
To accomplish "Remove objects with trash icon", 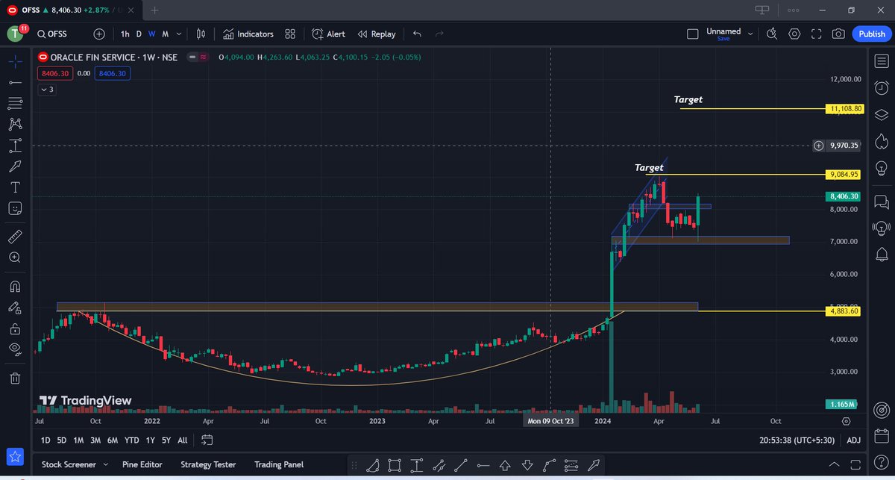I will (x=15, y=378).
